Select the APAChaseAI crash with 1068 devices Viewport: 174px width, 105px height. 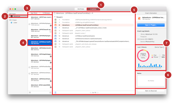(x=40, y=30)
